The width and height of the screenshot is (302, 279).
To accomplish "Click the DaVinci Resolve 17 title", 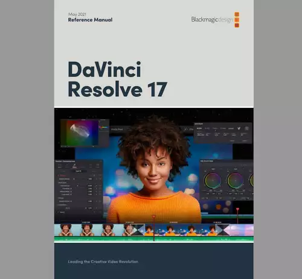I will pyautogui.click(x=118, y=79).
